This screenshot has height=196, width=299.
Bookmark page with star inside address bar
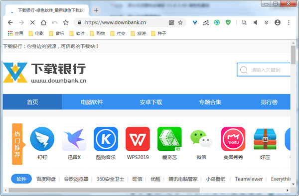[x=180, y=22]
